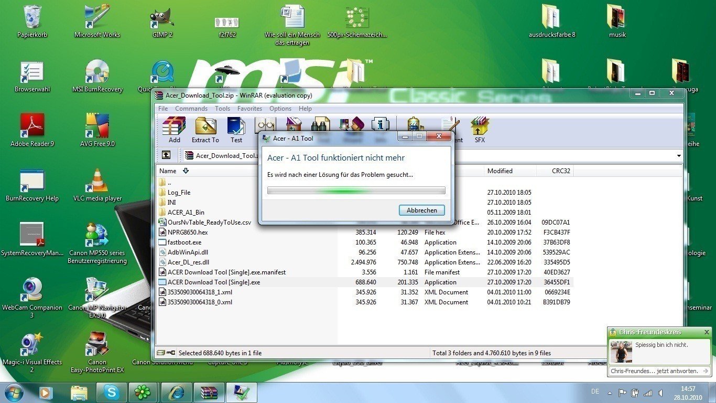716x403 pixels.
Task: Click the Skype taskbar icon
Action: pyautogui.click(x=111, y=393)
